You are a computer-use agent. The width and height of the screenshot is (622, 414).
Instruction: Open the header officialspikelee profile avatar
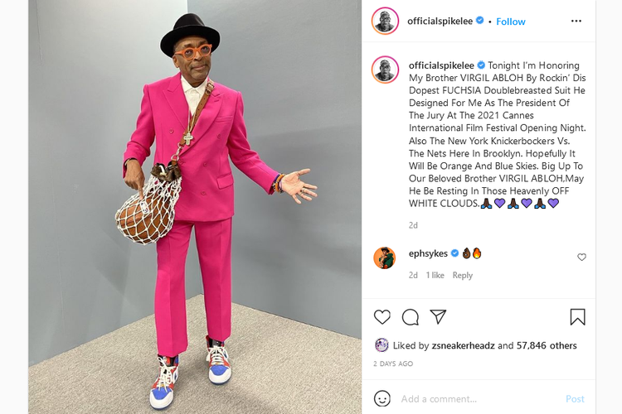[385, 21]
